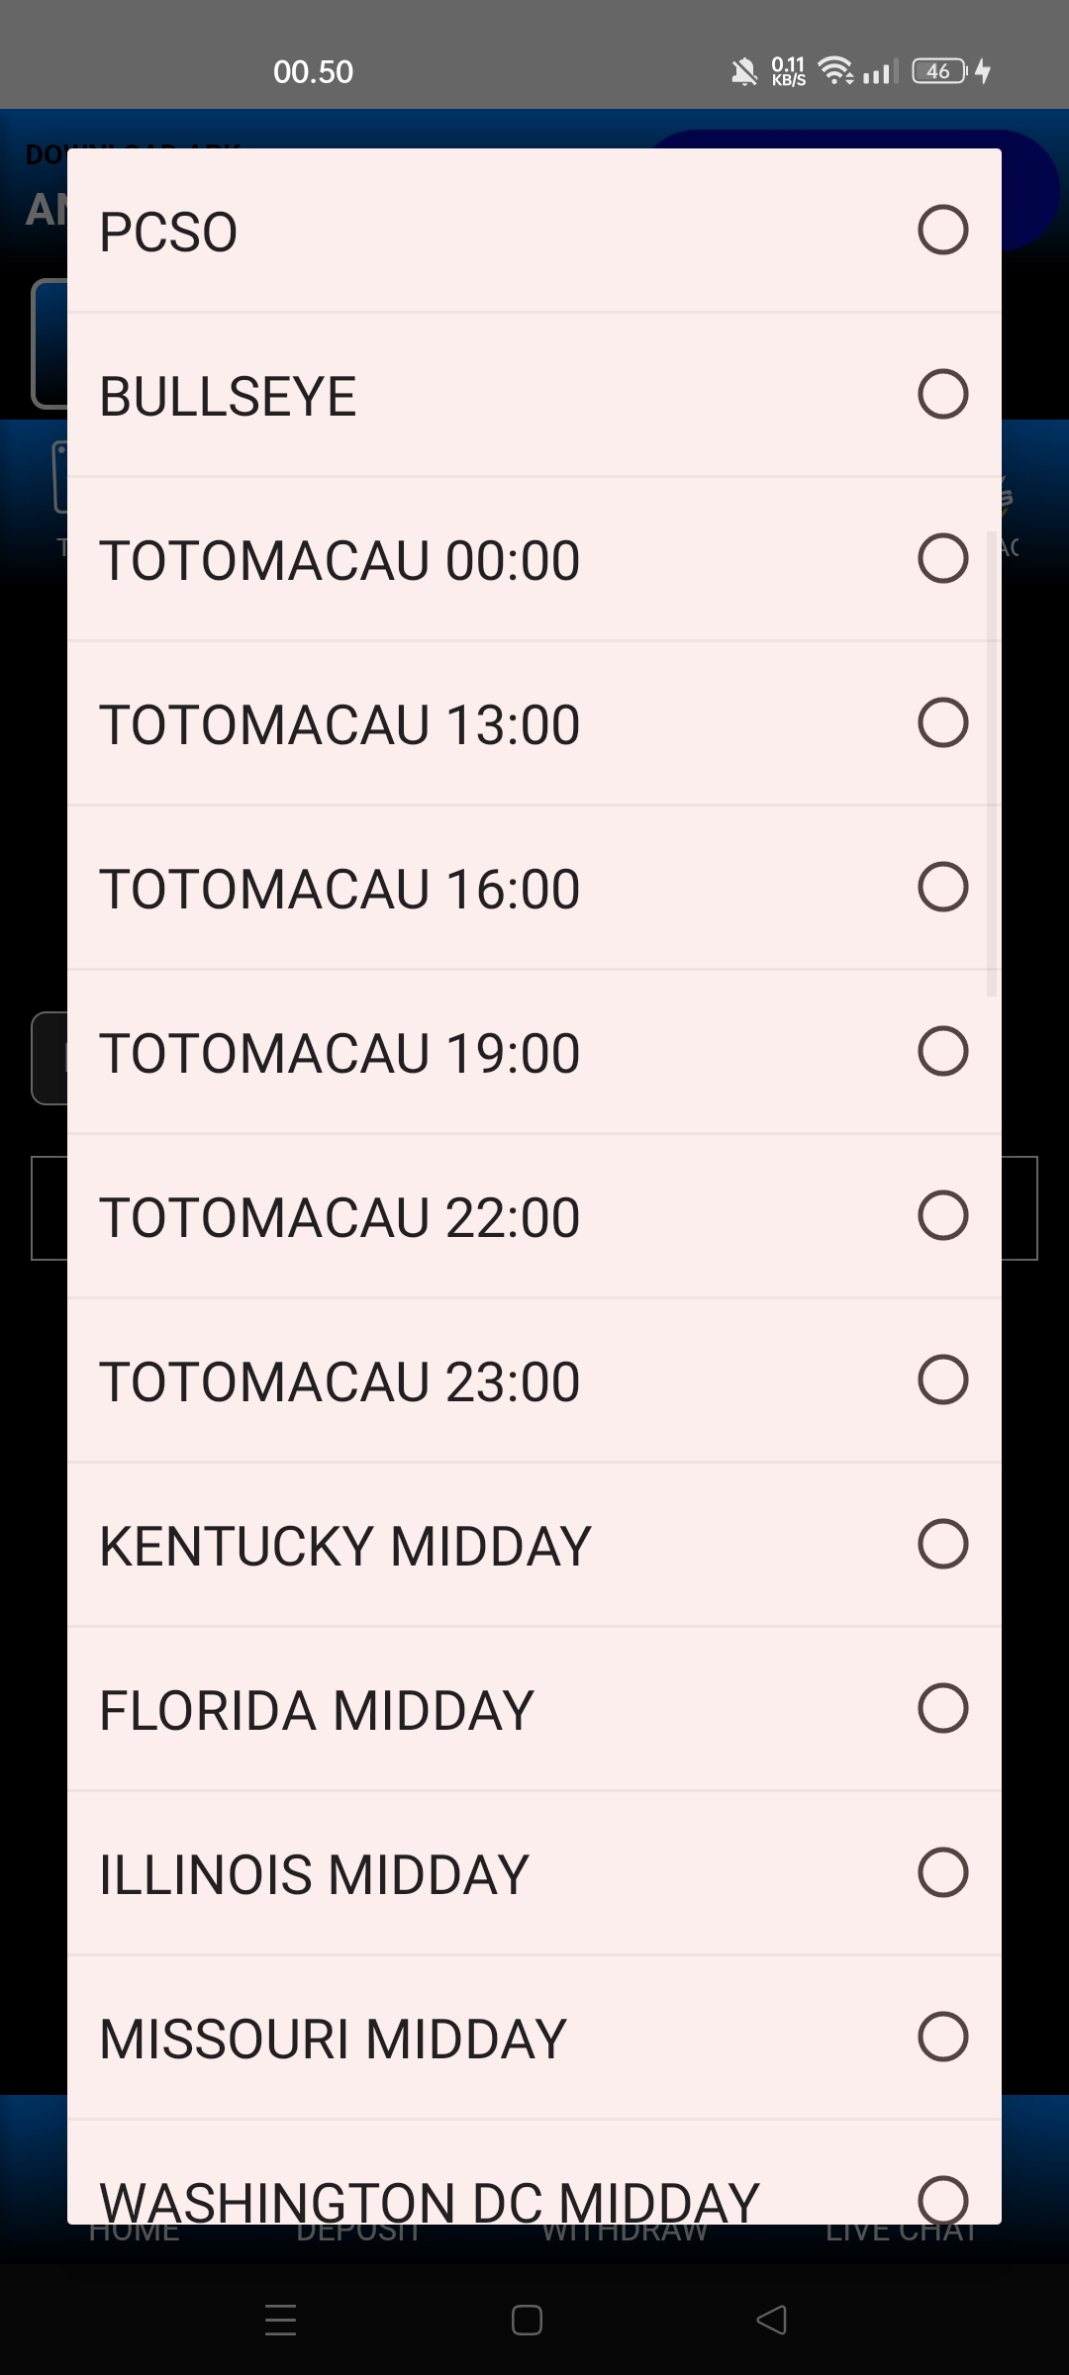Image resolution: width=1069 pixels, height=2375 pixels.
Task: Select TOTOMACAU 16:00 radio option
Action: pos(942,888)
